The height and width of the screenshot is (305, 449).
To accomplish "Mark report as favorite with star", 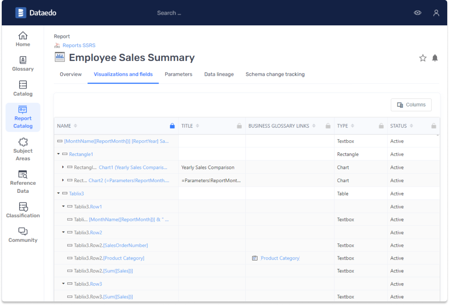I will (423, 58).
